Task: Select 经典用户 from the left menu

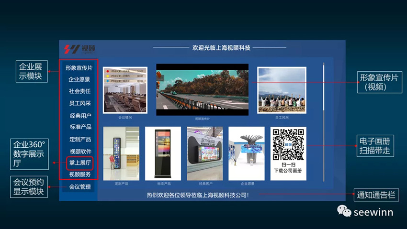Action: (79, 115)
